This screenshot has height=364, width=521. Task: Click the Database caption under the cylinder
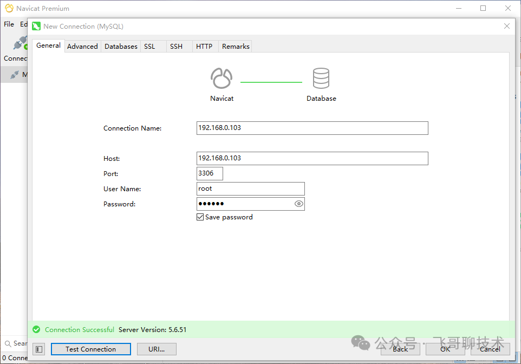tap(321, 99)
